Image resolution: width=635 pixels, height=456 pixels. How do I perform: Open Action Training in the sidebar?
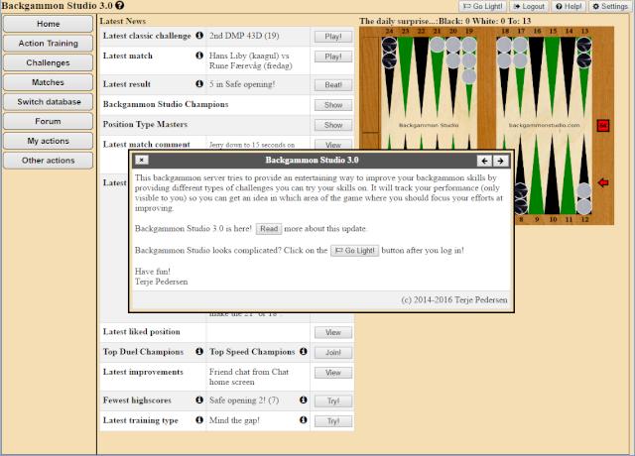[49, 44]
